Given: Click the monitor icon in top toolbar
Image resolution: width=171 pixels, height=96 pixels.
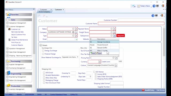Looking at the screenshot, I should tap(157, 6).
